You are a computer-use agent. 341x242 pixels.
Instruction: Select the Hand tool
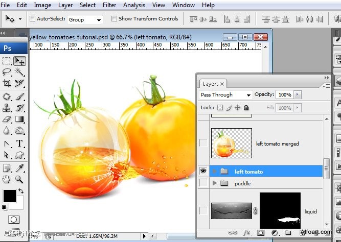coord(7,179)
